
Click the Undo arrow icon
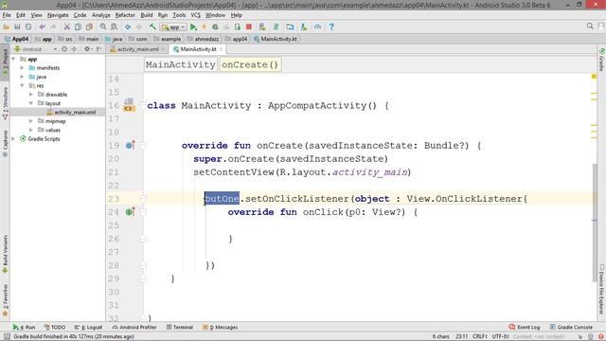coord(42,27)
